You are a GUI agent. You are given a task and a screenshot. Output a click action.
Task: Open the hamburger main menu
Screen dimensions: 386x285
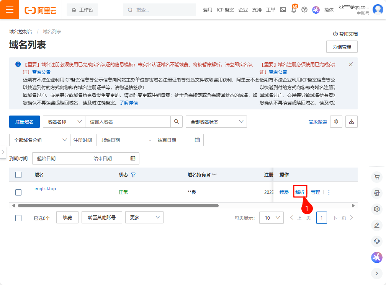(9, 10)
